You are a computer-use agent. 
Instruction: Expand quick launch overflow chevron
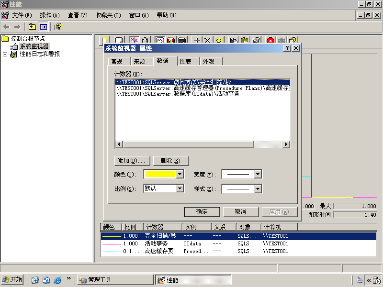(x=68, y=278)
